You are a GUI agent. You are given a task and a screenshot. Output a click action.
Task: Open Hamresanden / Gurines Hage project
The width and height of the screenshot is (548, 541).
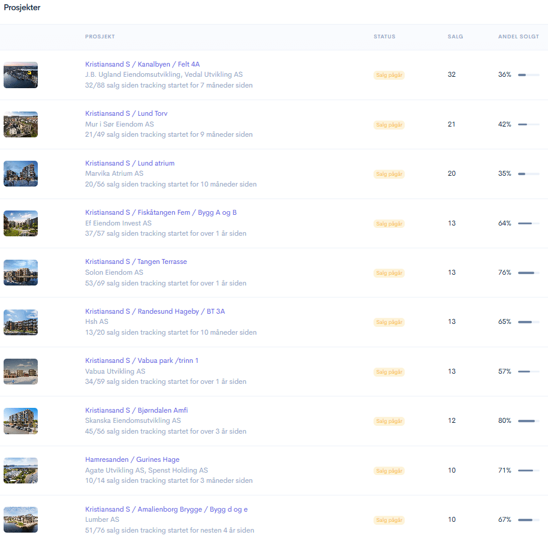[x=132, y=460]
